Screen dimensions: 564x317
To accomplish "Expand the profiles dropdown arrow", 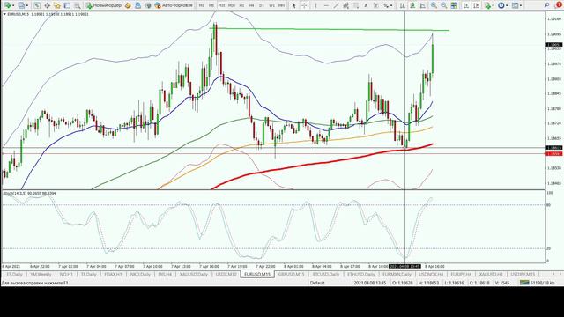I will tap(27, 6).
